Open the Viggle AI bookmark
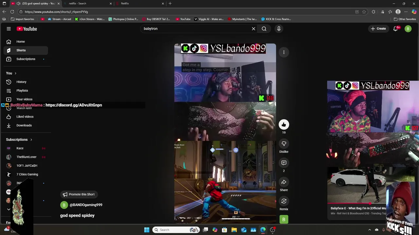This screenshot has width=419, height=235. point(209,19)
